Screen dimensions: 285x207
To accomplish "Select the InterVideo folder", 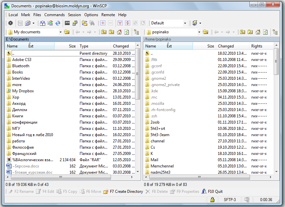I will (18, 78).
